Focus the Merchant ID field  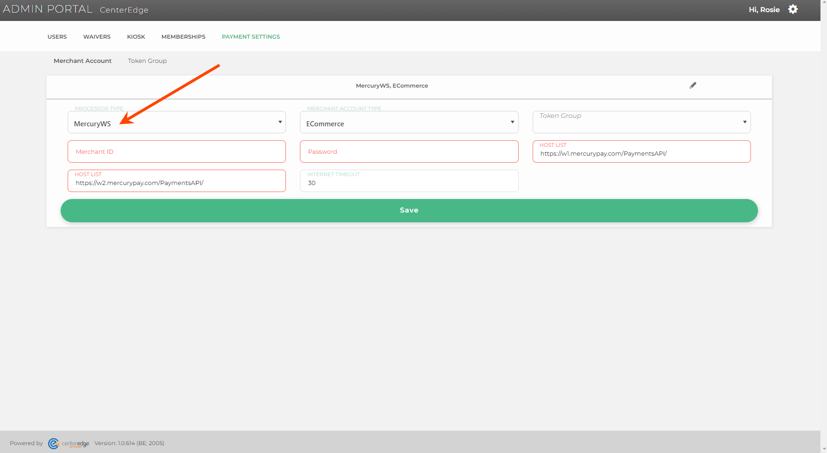coord(177,151)
